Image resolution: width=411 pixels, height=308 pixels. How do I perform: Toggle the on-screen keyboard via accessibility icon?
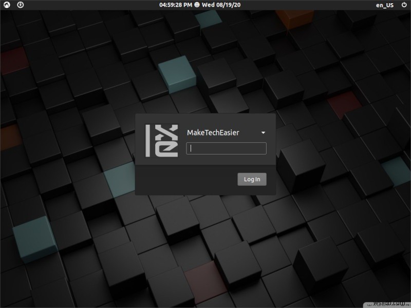pyautogui.click(x=19, y=5)
